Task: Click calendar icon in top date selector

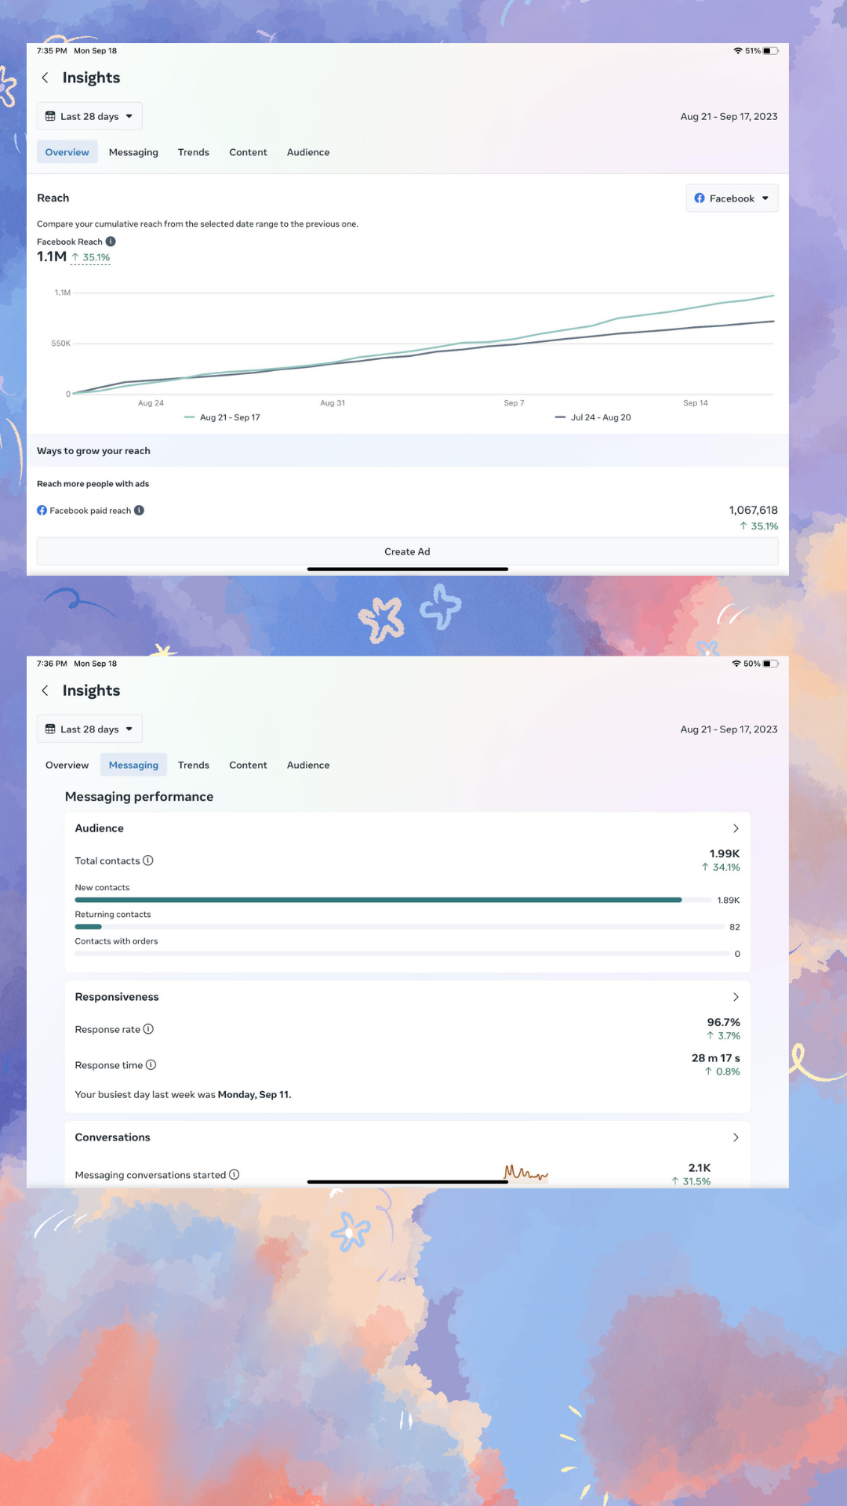Action: click(50, 116)
